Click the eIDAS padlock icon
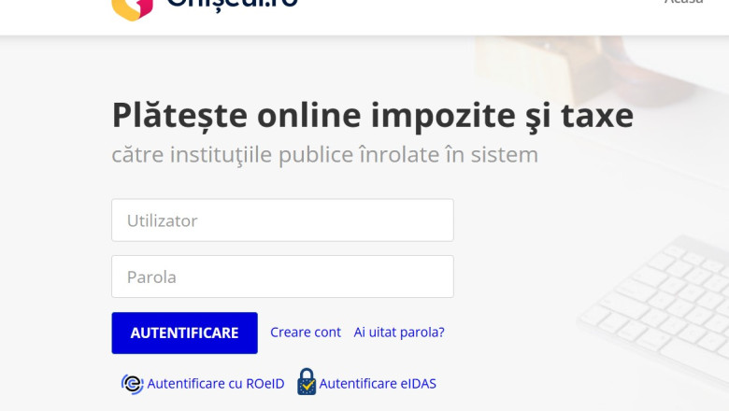Viewport: 729px width, 411px height. coord(307,382)
